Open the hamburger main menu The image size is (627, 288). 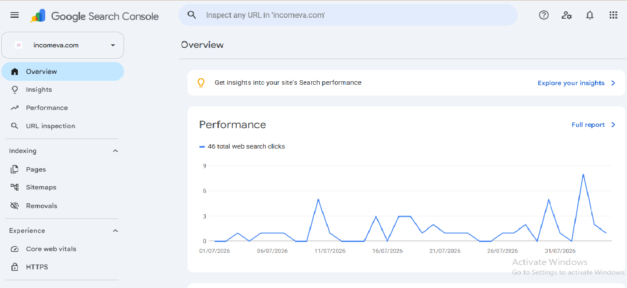point(14,15)
